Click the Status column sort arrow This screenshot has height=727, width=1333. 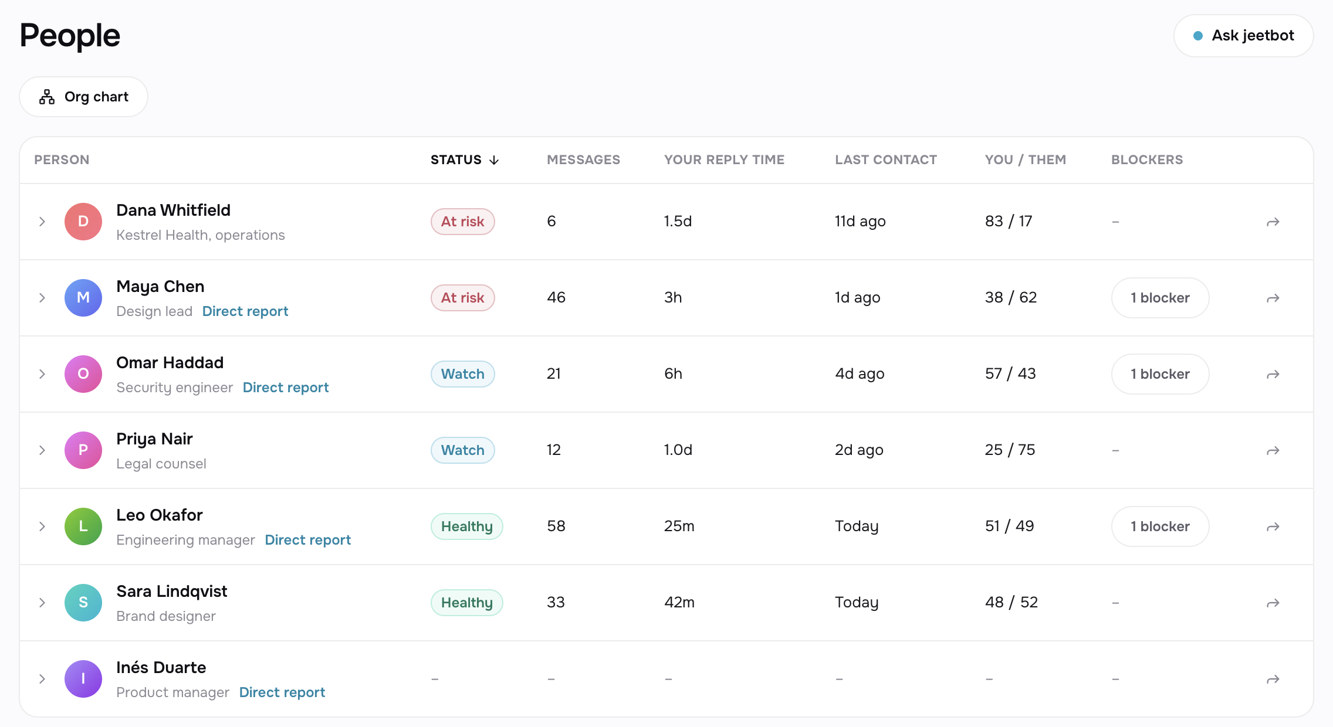coord(494,160)
